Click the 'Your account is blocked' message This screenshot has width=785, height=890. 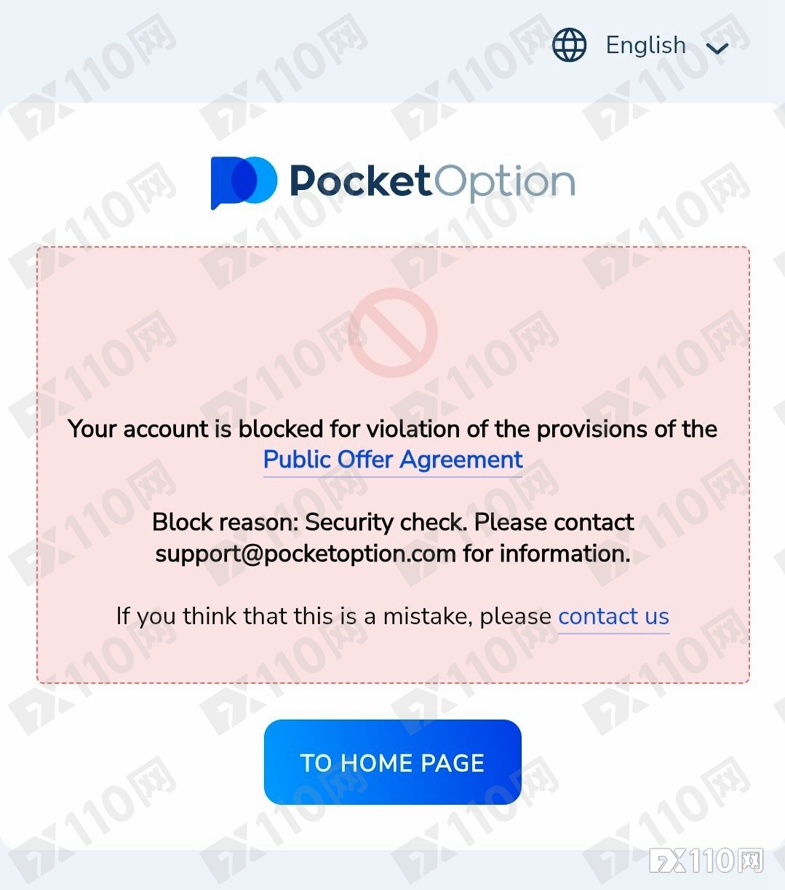point(393,429)
